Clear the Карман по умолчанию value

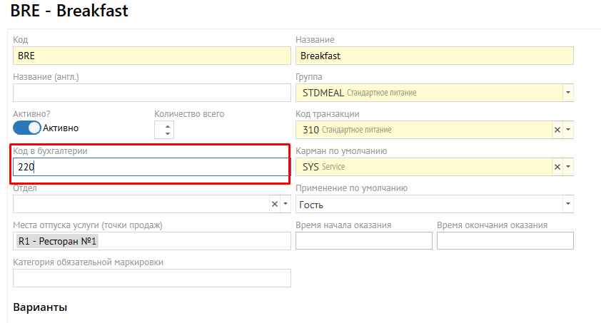pyautogui.click(x=557, y=167)
